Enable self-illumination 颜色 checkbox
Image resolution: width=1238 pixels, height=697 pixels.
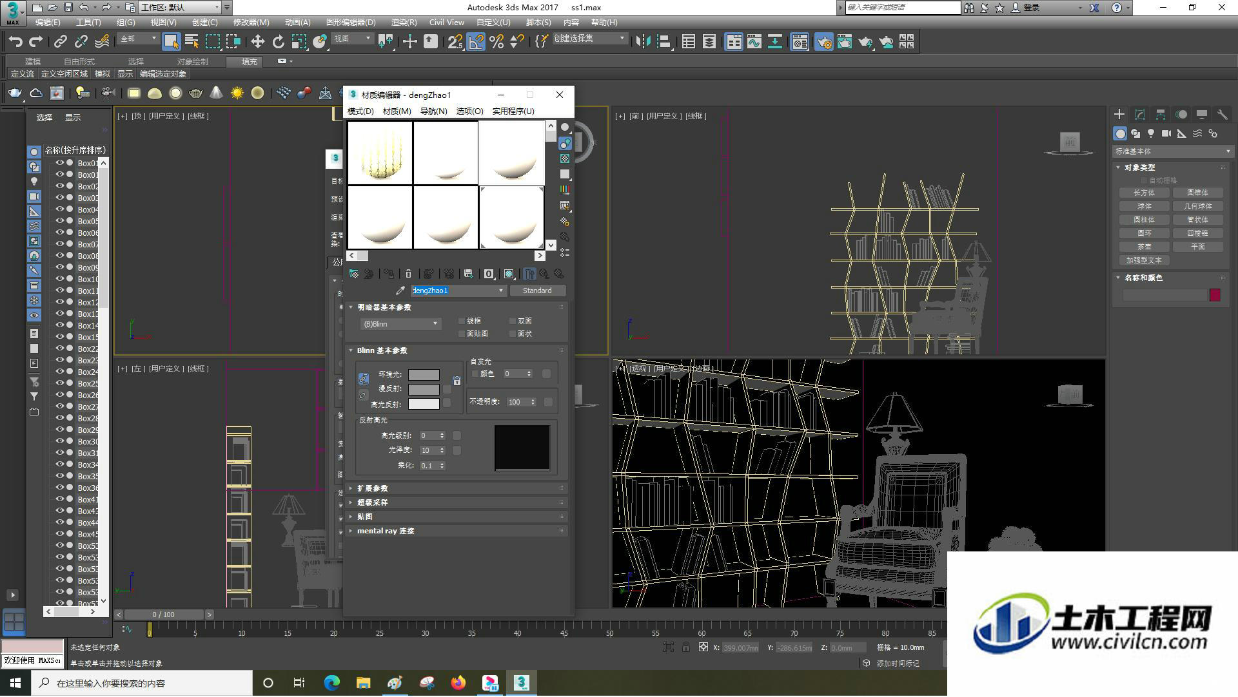tap(475, 374)
